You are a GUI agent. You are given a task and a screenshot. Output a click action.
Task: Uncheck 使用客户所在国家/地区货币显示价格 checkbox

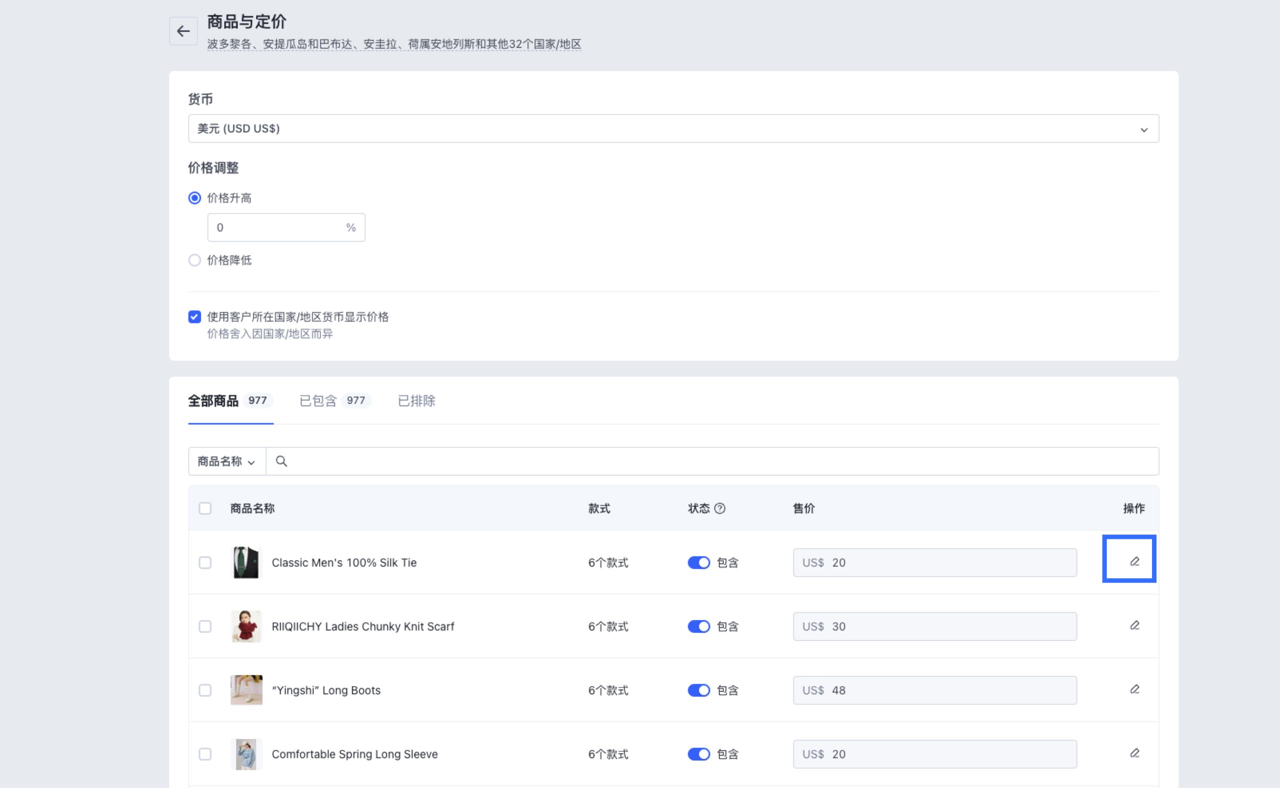(194, 317)
